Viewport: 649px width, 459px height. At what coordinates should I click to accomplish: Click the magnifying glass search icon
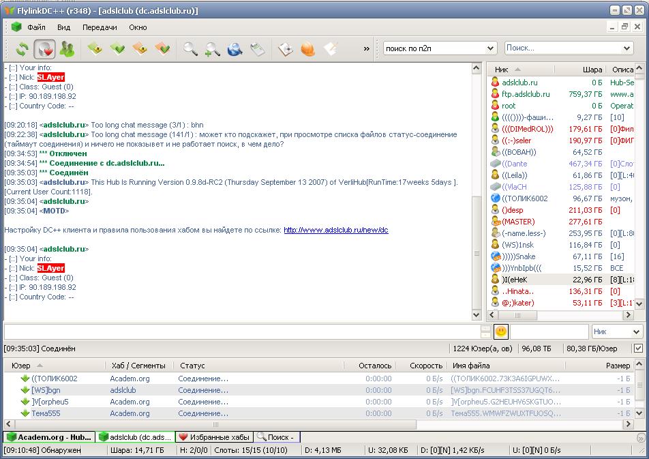coord(190,48)
